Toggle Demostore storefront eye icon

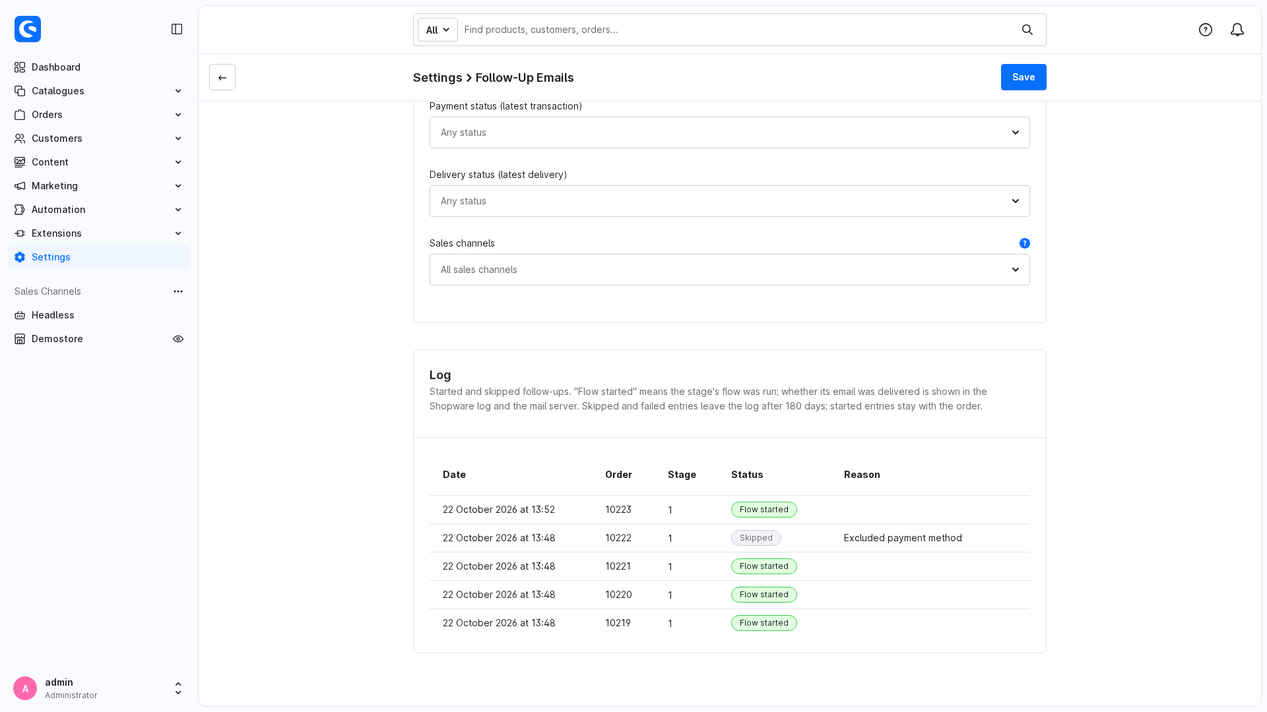click(178, 339)
